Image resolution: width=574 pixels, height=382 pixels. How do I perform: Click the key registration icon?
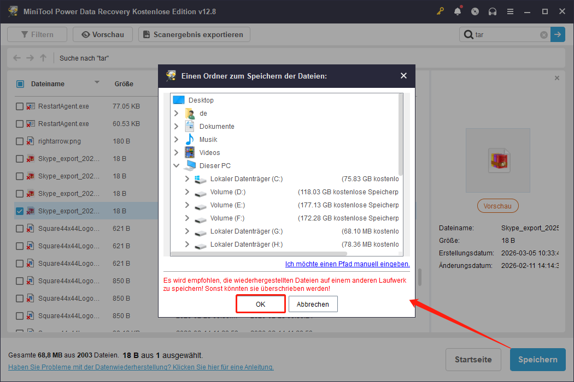point(440,11)
